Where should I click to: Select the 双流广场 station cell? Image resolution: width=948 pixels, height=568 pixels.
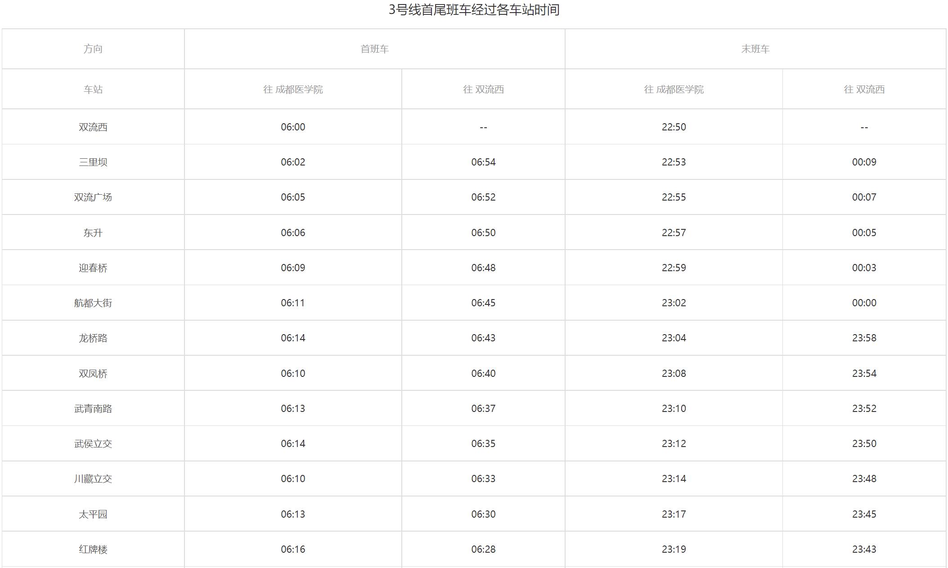(x=93, y=197)
